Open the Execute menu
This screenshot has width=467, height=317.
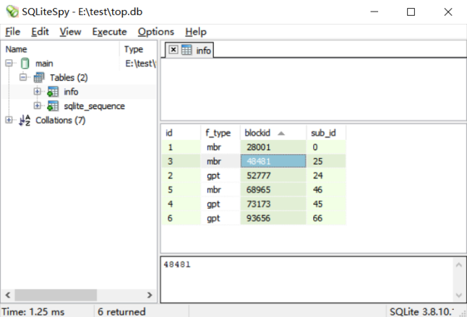[x=109, y=32]
